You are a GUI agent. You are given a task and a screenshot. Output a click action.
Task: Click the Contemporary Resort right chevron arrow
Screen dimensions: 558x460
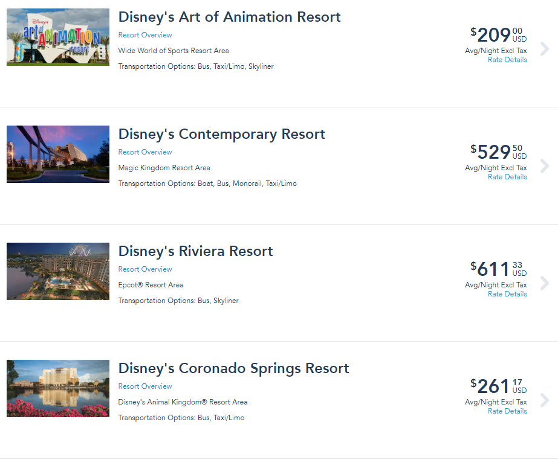pyautogui.click(x=545, y=166)
